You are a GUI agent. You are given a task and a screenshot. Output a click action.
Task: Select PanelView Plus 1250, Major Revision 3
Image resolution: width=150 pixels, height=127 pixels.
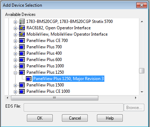point(68,79)
